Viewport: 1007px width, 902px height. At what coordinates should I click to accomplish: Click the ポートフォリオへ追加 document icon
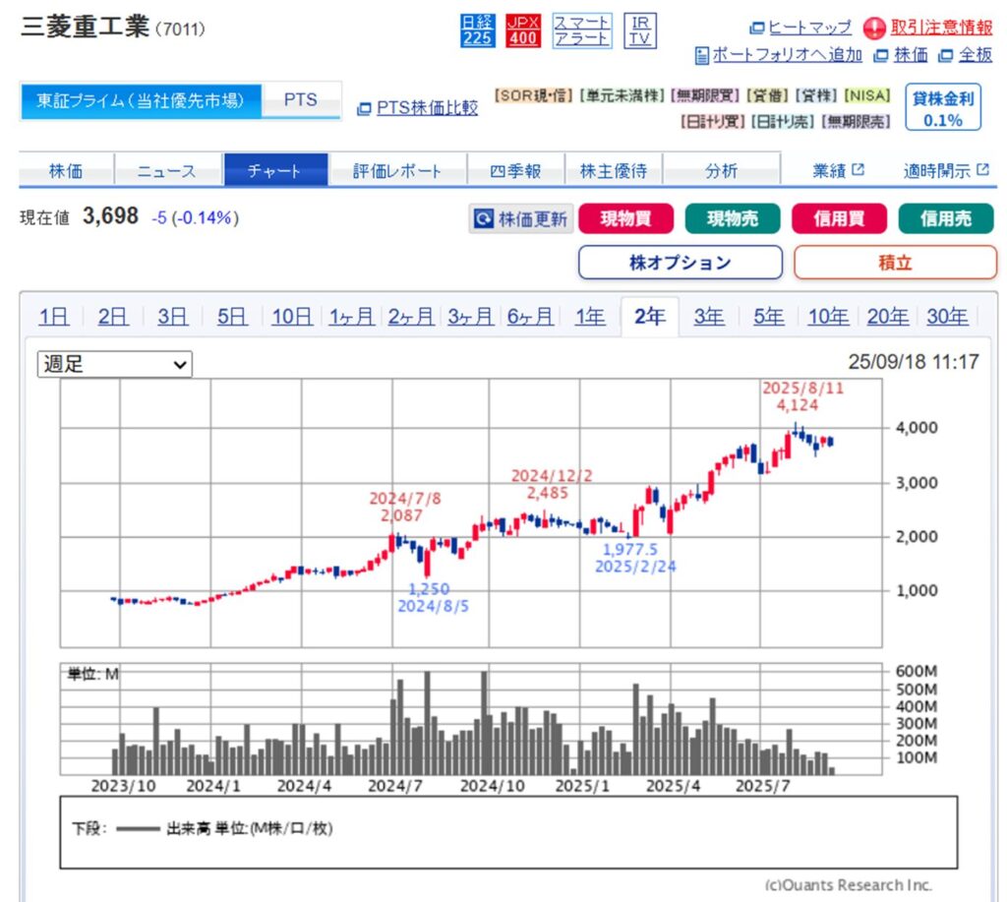click(x=702, y=56)
